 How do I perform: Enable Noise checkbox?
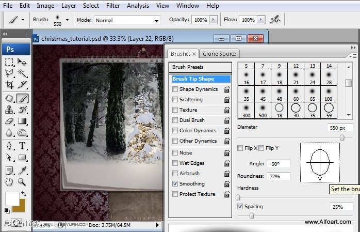click(x=175, y=152)
